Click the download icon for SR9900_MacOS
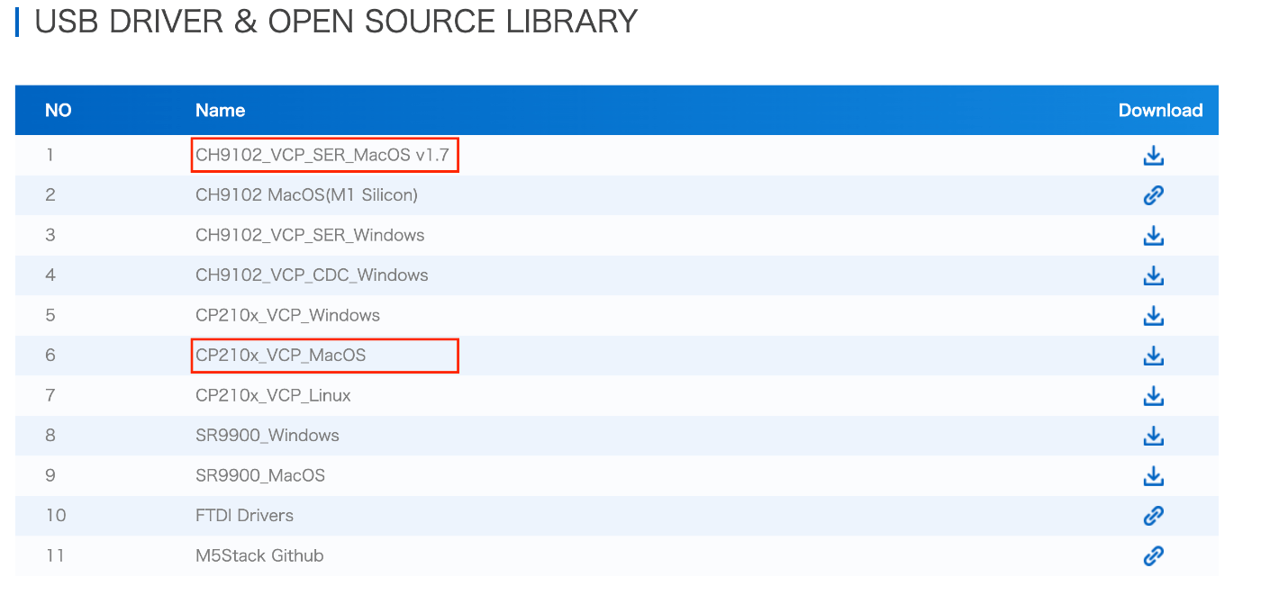Image resolution: width=1261 pixels, height=595 pixels. tap(1153, 475)
